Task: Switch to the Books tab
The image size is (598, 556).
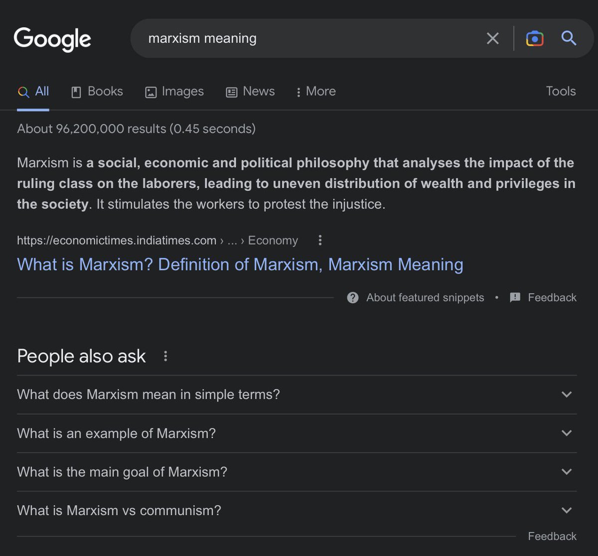Action: pyautogui.click(x=97, y=91)
